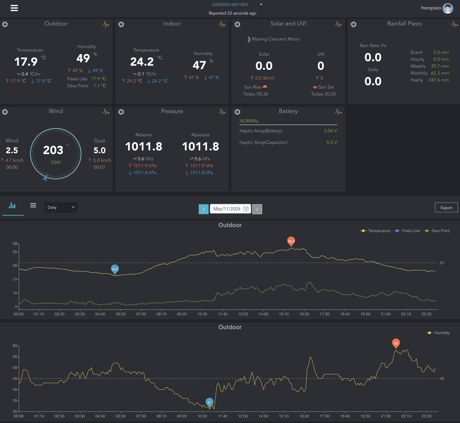Expand the Daily interval dropdown
460x423 pixels.
[61, 207]
